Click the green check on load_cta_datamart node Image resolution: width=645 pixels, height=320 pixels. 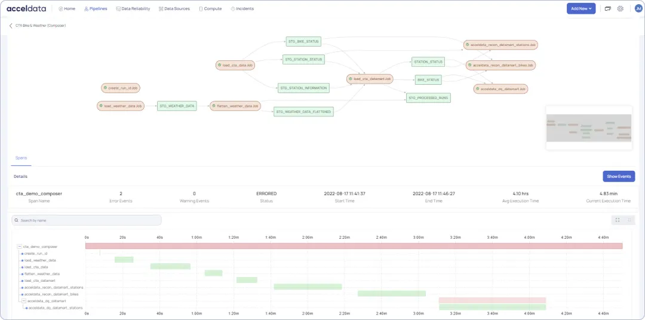click(351, 79)
